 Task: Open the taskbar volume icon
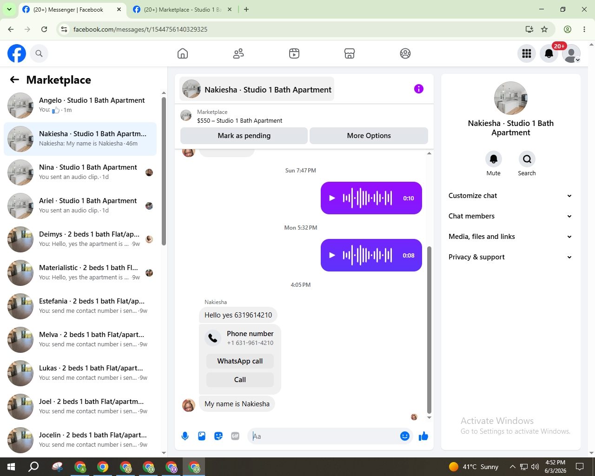(x=535, y=467)
